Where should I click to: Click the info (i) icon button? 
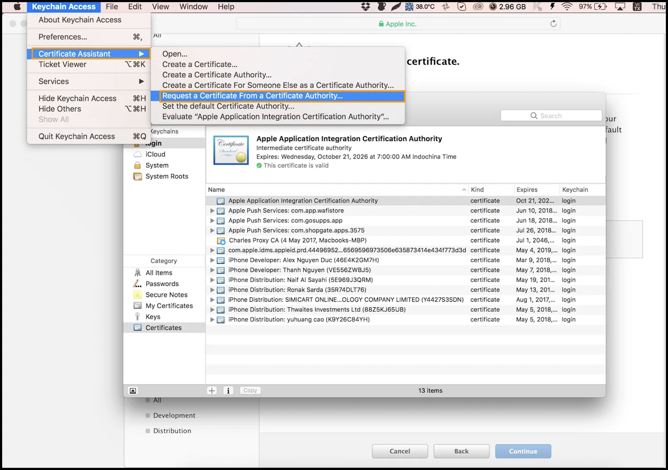pyautogui.click(x=228, y=390)
